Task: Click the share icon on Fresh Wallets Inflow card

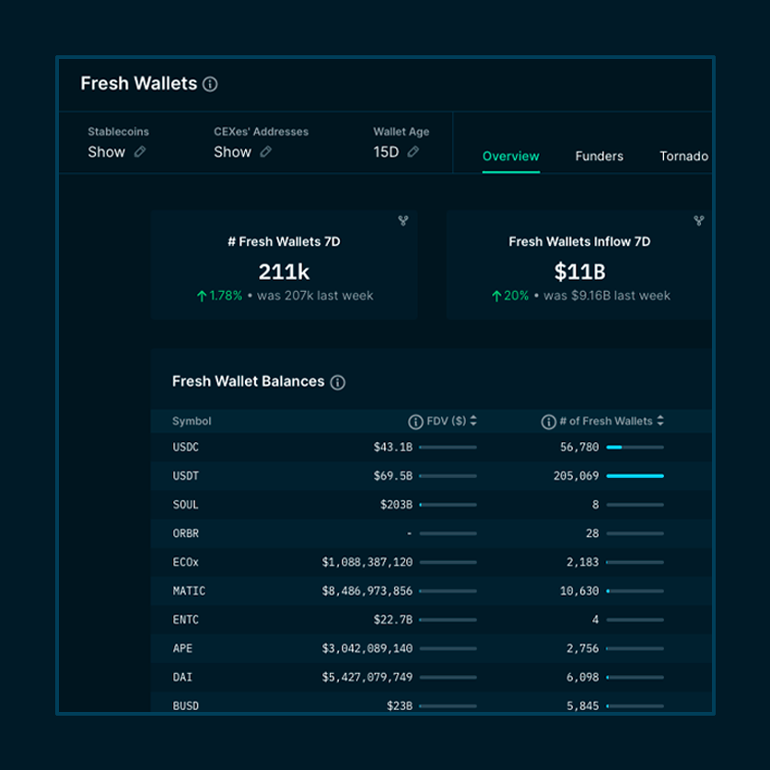Action: tap(697, 221)
